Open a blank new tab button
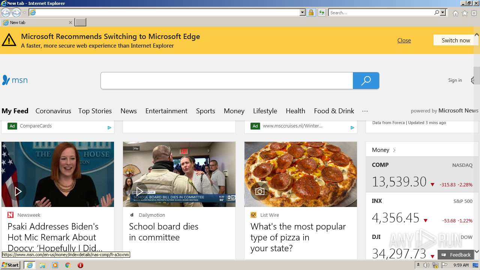 click(x=80, y=22)
